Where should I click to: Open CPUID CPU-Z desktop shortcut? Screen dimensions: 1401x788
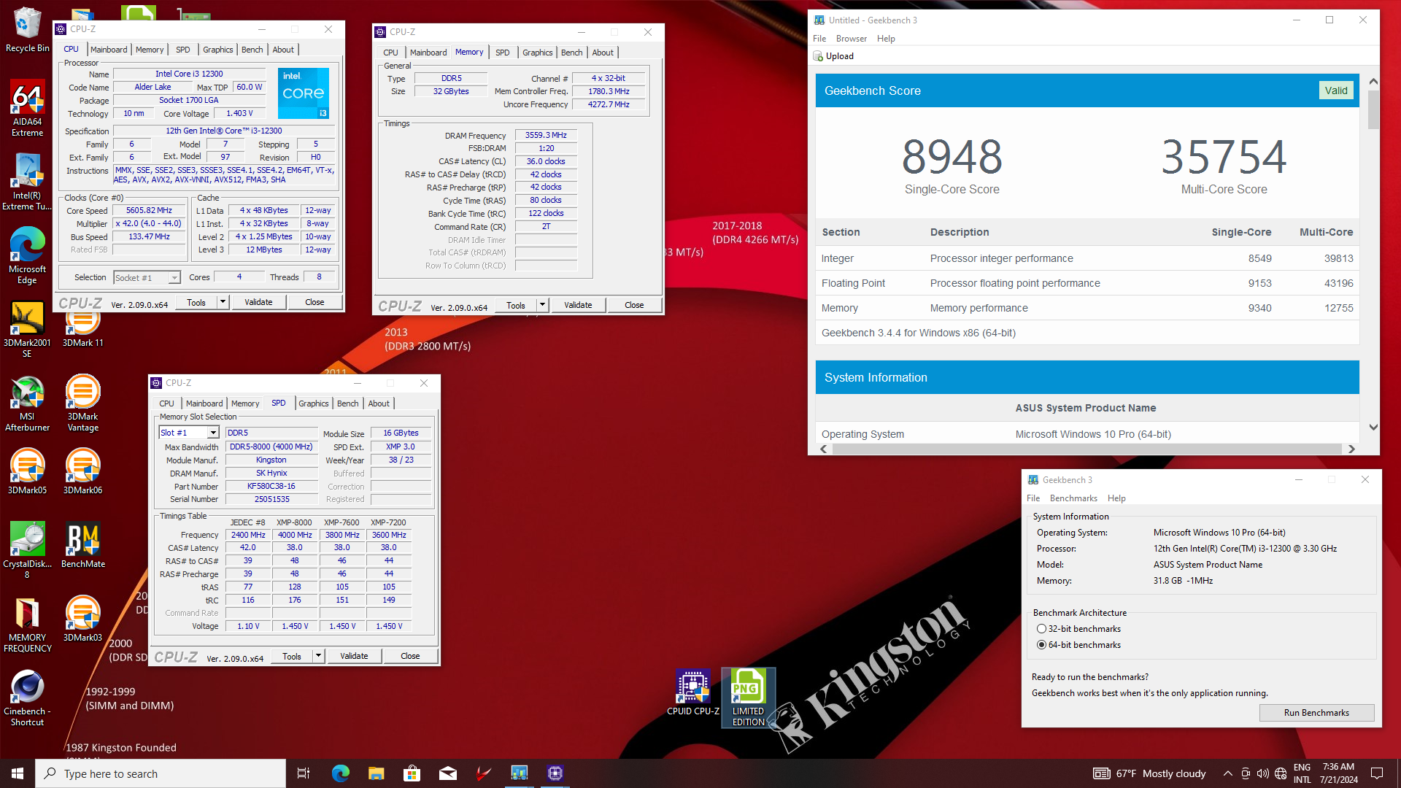coord(692,692)
